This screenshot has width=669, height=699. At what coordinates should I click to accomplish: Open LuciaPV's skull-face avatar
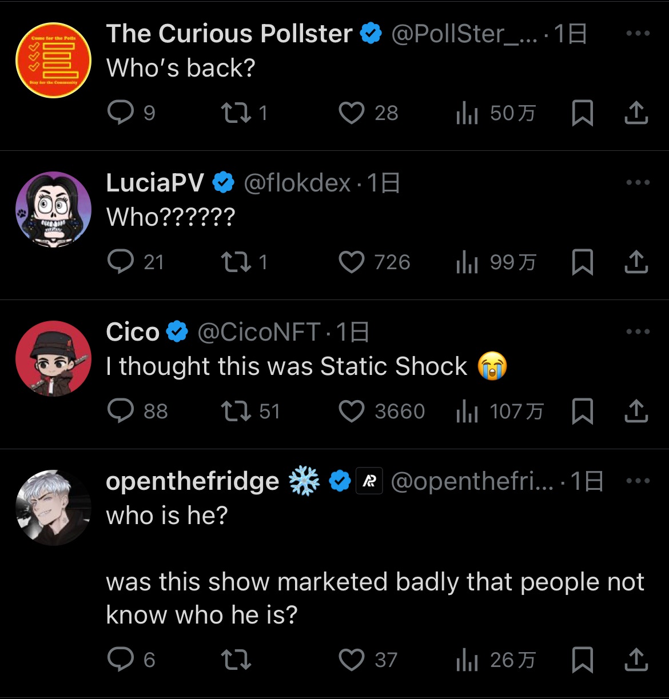pyautogui.click(x=53, y=209)
